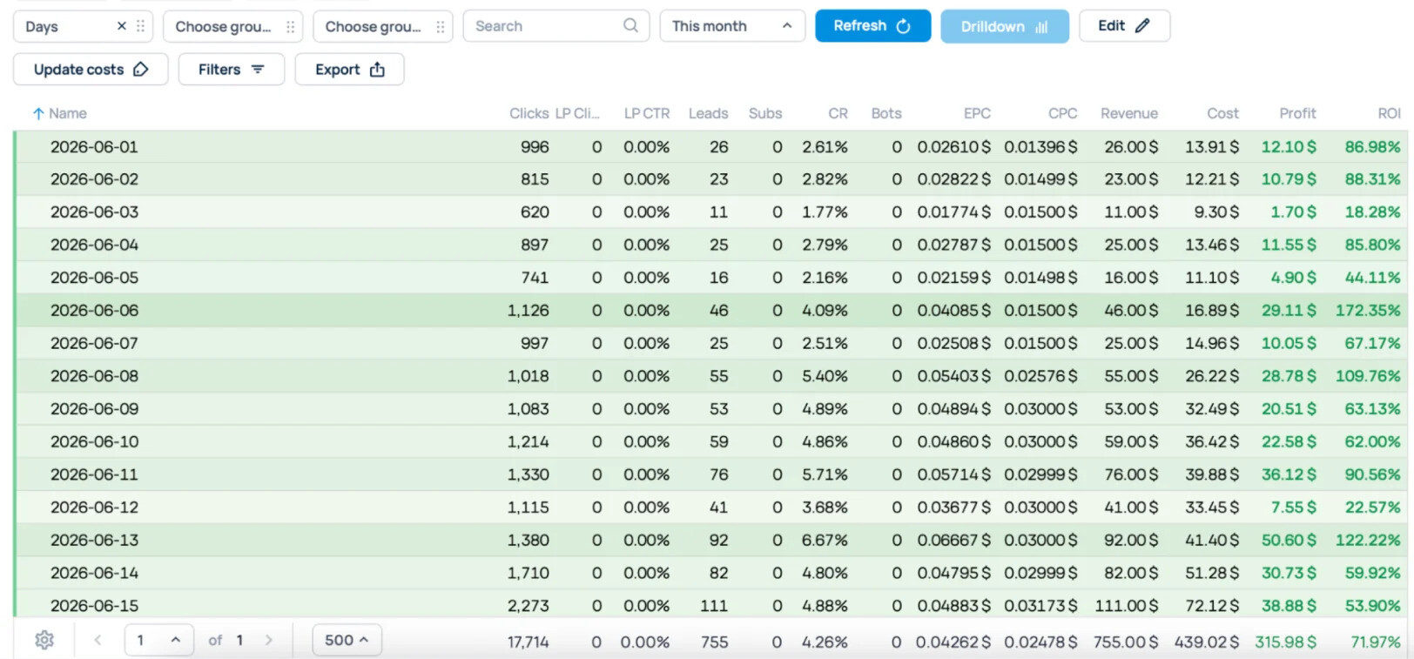Image resolution: width=1414 pixels, height=659 pixels.
Task: Open the 500 rows-per-page selector
Action: 347,640
